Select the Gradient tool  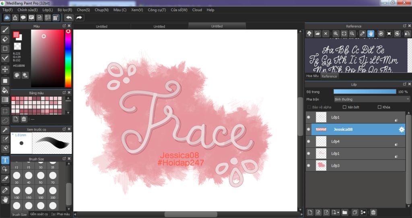pos(5,99)
